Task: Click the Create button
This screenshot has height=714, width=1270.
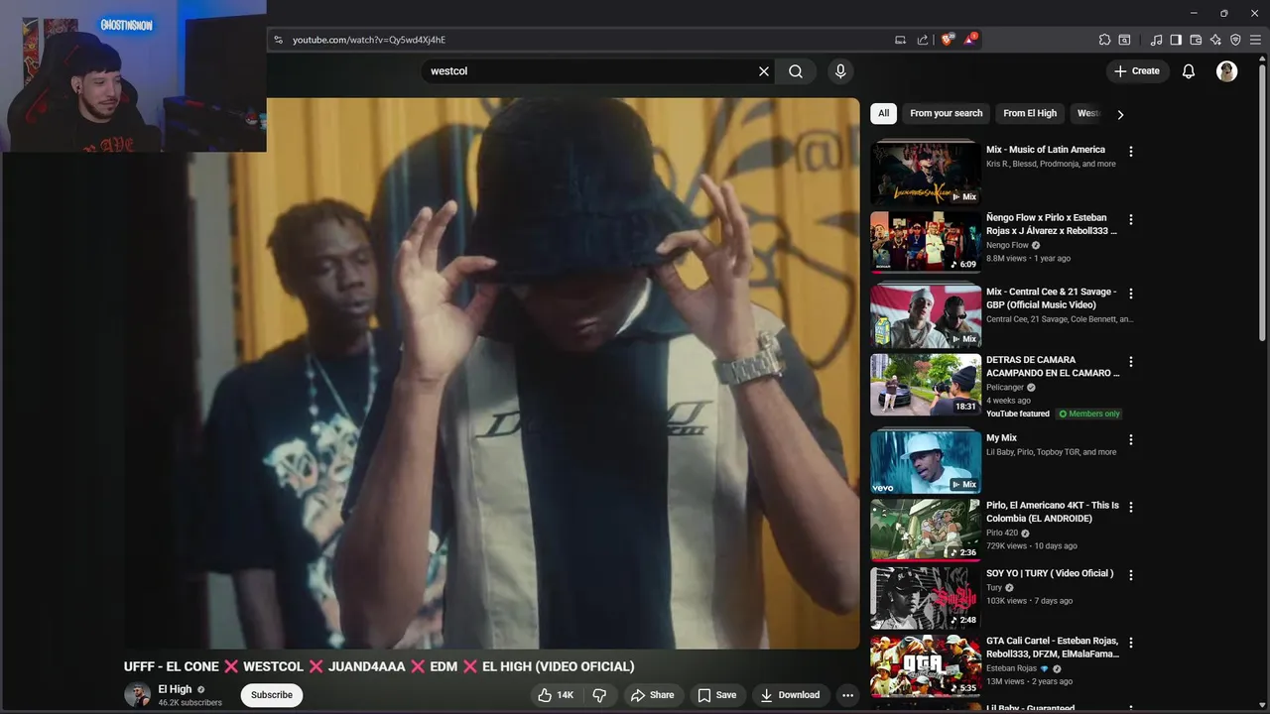Action: coord(1136,71)
